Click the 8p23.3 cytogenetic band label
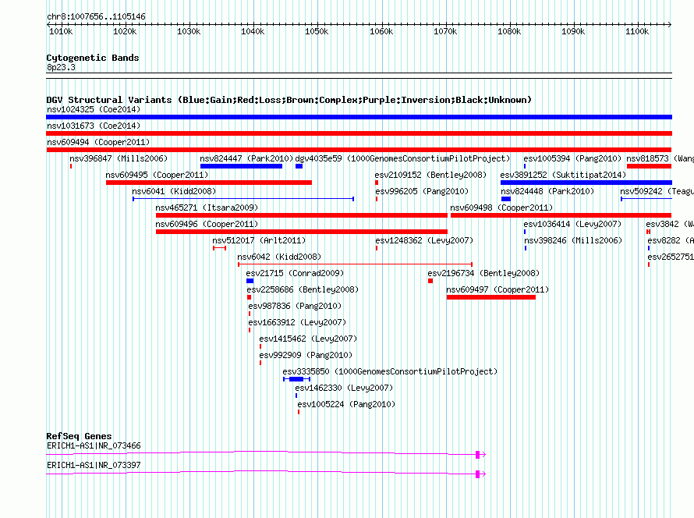 point(61,67)
